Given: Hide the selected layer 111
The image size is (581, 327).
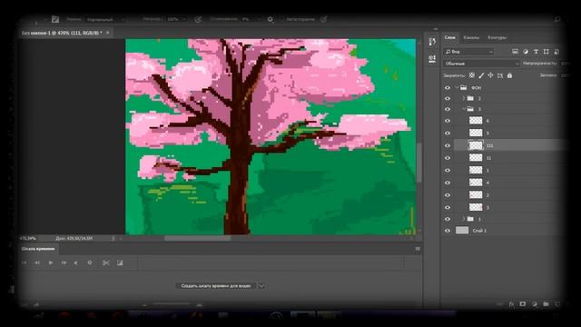Looking at the screenshot, I should (448, 145).
